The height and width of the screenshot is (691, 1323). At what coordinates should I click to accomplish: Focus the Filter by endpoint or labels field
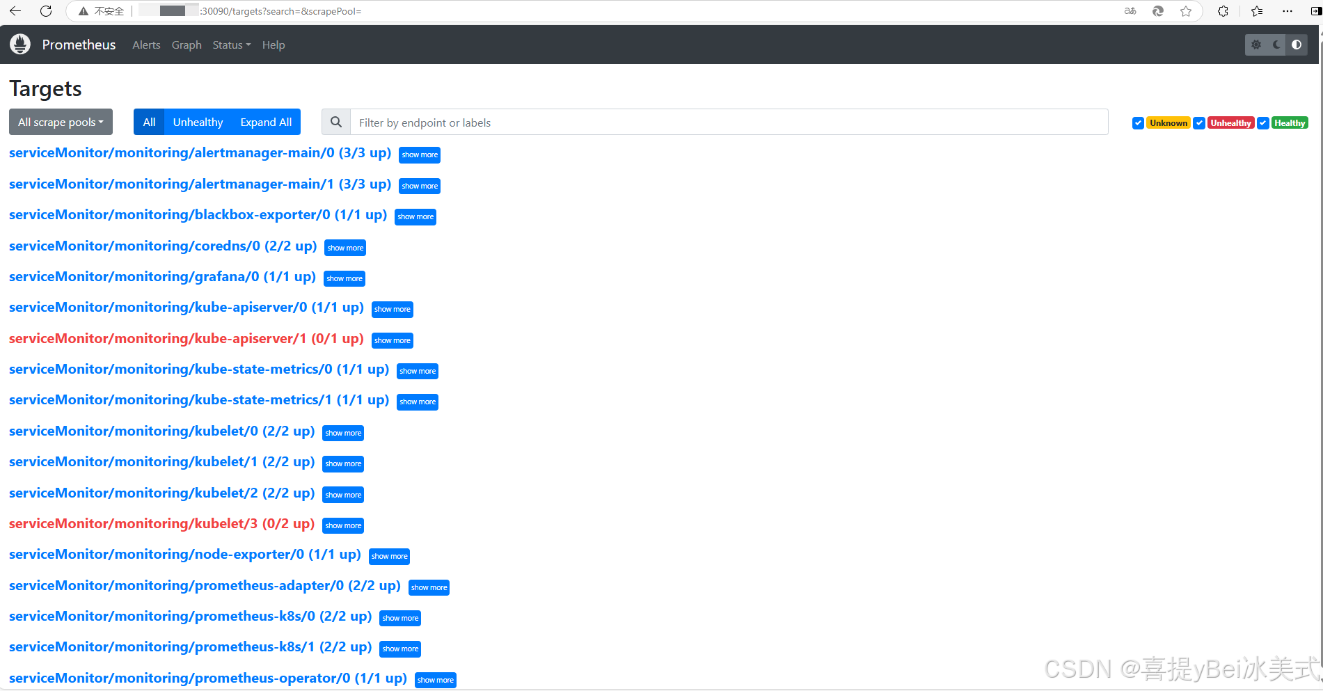pyautogui.click(x=729, y=122)
